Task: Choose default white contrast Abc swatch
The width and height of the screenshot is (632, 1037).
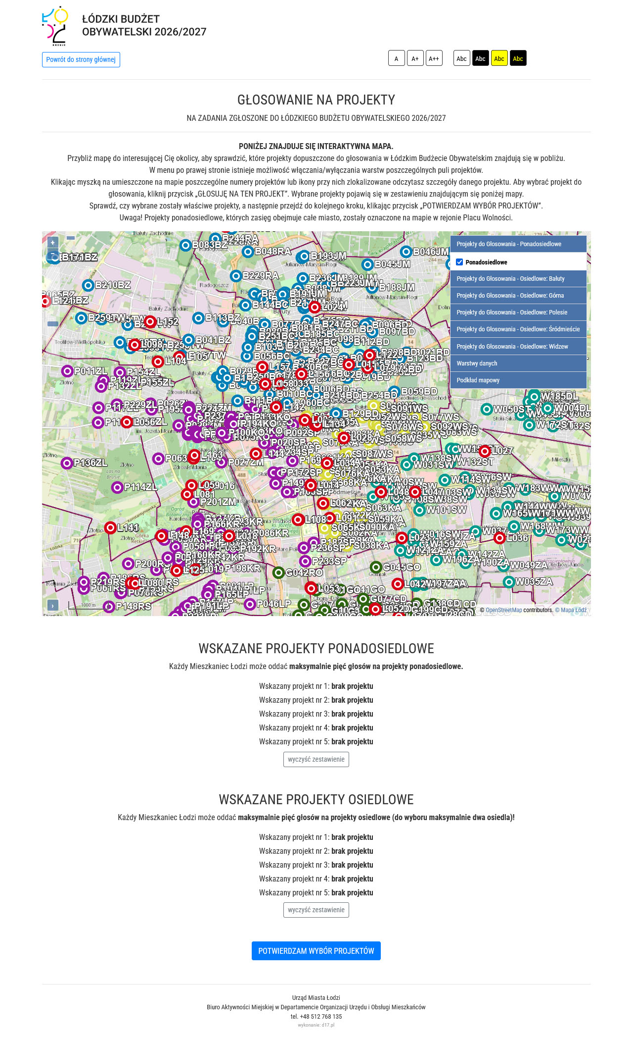Action: pyautogui.click(x=462, y=58)
